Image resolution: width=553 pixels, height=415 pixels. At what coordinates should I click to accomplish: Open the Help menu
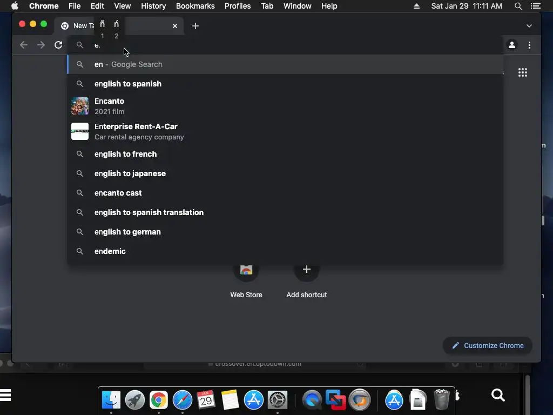329,6
